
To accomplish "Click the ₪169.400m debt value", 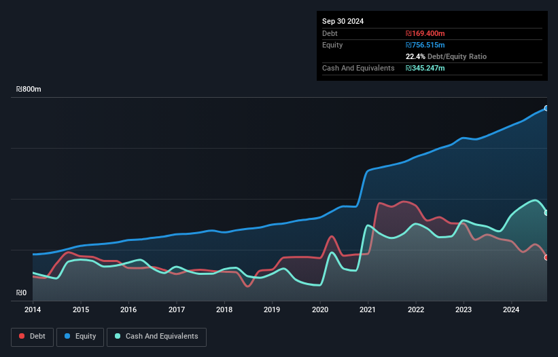I will pyautogui.click(x=425, y=33).
